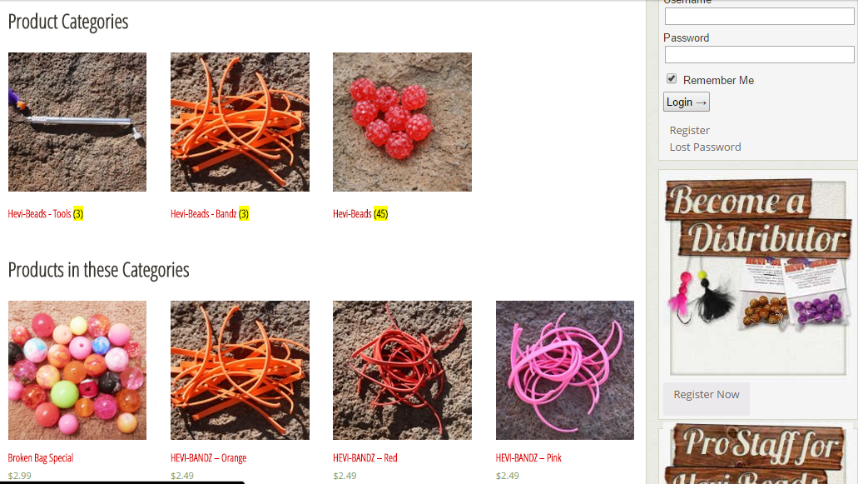
Task: Toggle the Remember Me checkbox
Action: click(672, 79)
